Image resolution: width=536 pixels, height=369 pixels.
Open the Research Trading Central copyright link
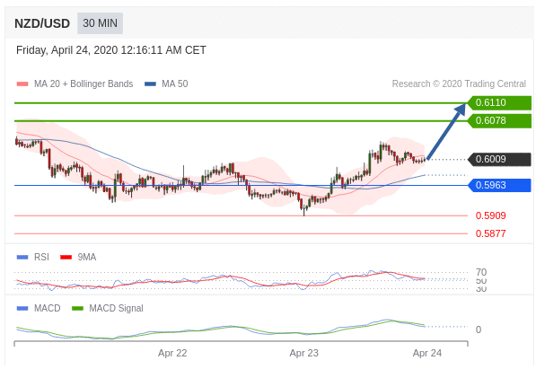pos(459,83)
